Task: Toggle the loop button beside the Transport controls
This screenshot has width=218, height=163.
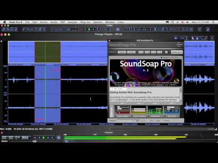Action: 59,138
